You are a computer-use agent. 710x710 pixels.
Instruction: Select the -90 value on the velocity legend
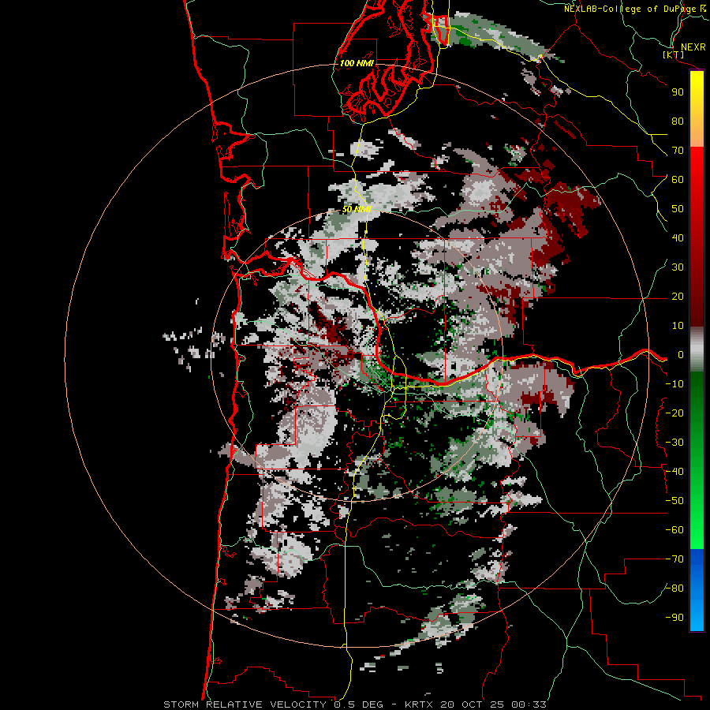click(674, 618)
